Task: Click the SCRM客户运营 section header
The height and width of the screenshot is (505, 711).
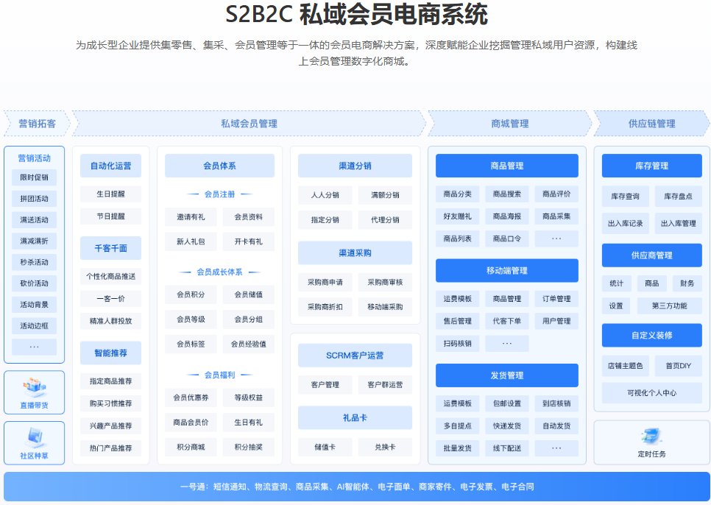Action: [355, 356]
